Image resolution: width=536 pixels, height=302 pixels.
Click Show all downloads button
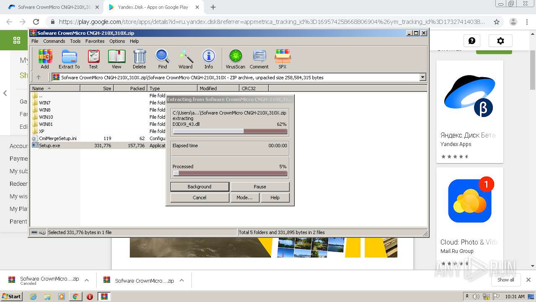point(506,280)
